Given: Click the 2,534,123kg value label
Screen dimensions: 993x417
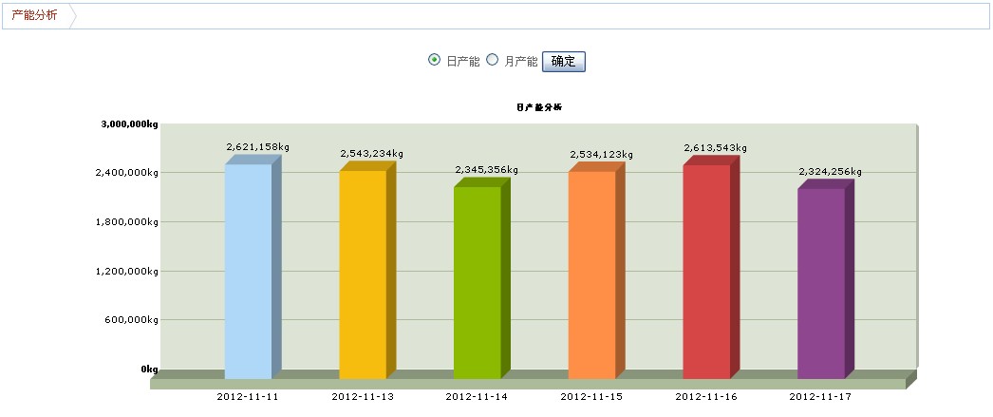Looking at the screenshot, I should pos(601,154).
